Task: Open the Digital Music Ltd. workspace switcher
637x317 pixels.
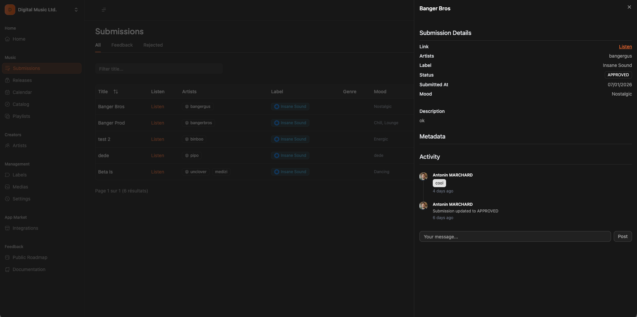Action: [42, 10]
